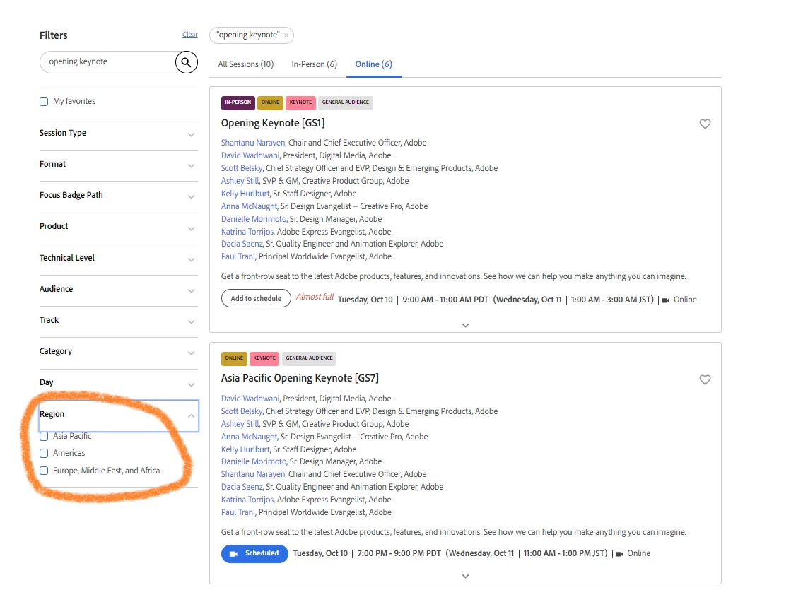Open Danielle Morimoto profile in GS1 card

(254, 219)
